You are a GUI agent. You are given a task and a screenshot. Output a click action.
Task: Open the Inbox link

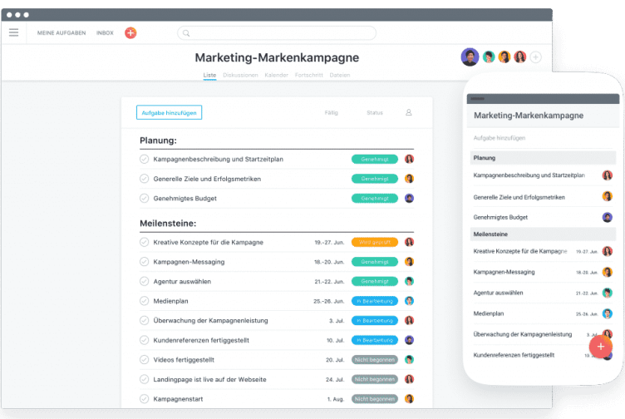coord(105,32)
